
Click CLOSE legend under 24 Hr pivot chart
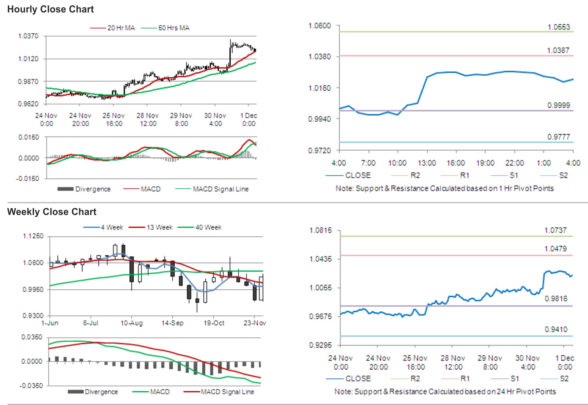pos(358,379)
